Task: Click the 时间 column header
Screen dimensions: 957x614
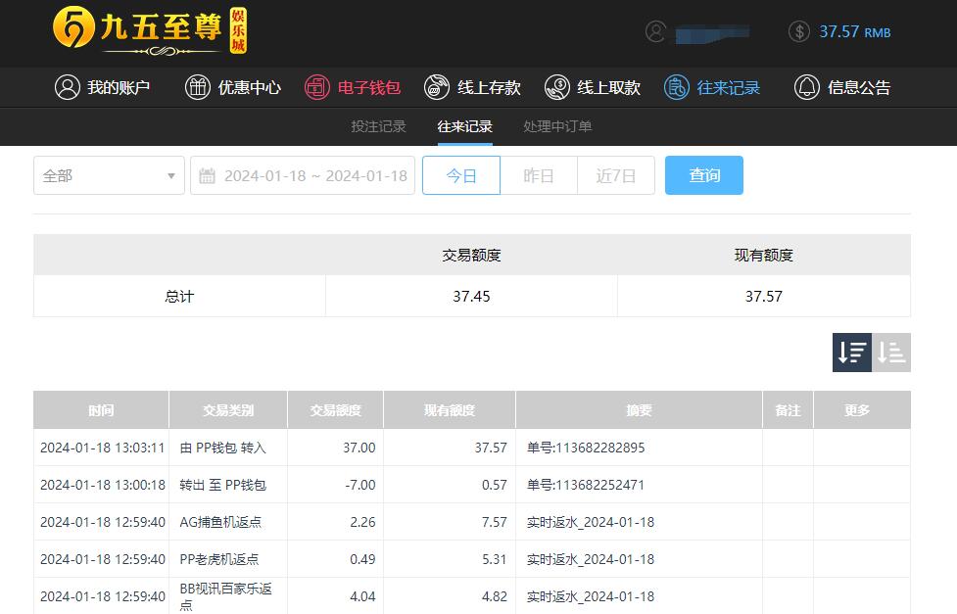Action: coord(101,410)
